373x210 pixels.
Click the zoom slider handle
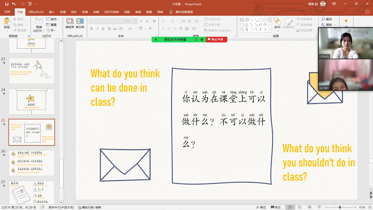coord(339,207)
